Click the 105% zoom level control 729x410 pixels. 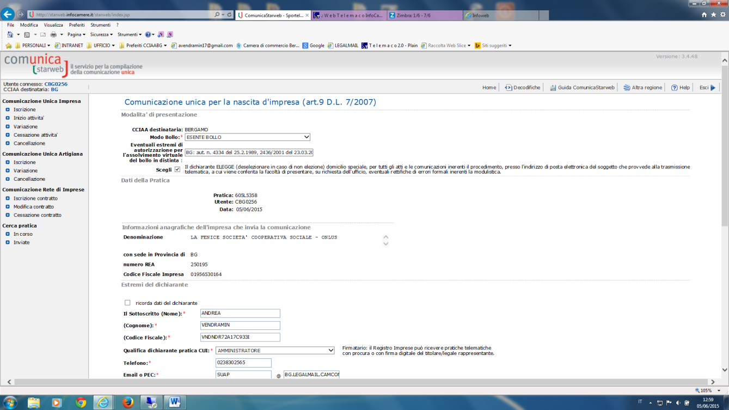point(708,390)
